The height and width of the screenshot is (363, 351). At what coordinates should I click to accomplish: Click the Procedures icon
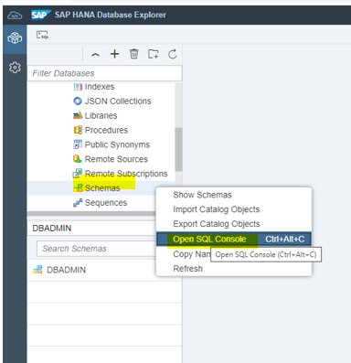click(x=78, y=130)
